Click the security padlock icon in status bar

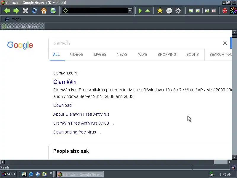[234, 167]
